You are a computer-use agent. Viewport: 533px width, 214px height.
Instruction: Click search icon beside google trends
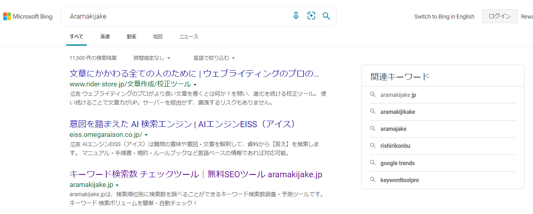(373, 163)
